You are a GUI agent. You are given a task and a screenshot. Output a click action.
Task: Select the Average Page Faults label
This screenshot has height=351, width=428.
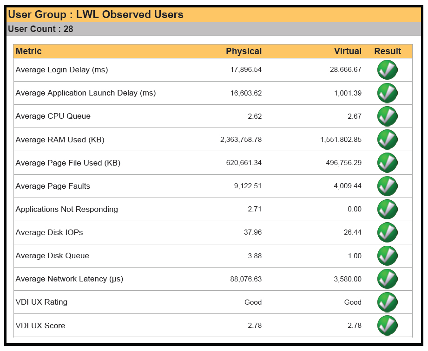(x=53, y=186)
